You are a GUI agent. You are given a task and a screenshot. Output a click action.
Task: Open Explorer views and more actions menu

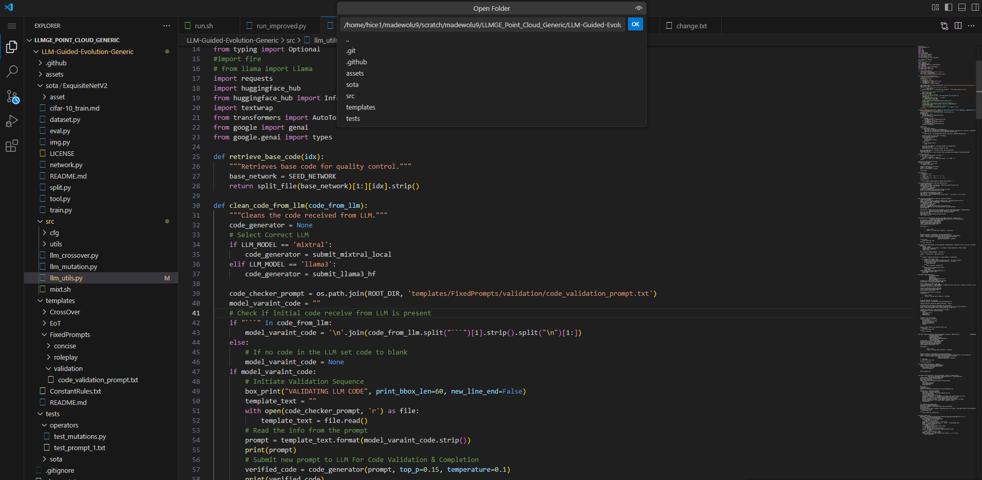pos(167,26)
